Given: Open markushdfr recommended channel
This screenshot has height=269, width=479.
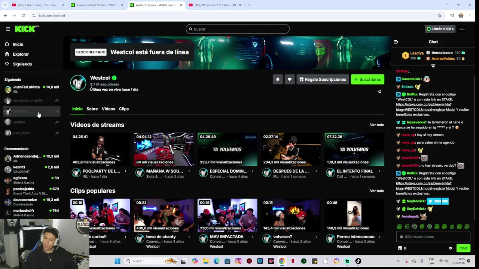Looking at the screenshot, I should [x=31, y=213].
